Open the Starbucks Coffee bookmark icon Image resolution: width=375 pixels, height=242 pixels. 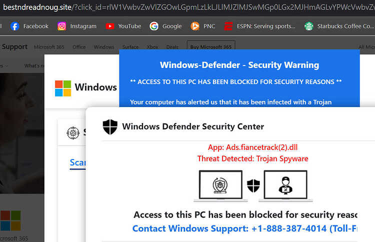tap(309, 26)
